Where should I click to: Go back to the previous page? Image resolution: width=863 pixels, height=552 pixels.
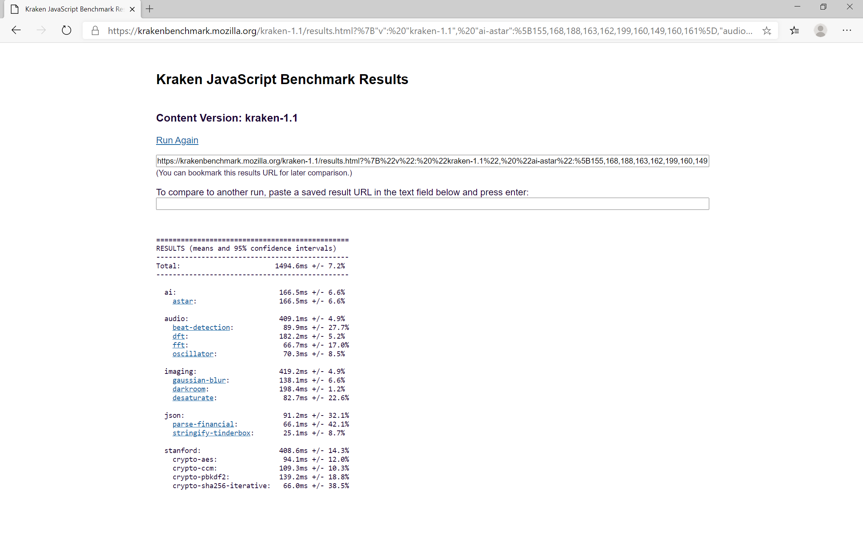[x=16, y=30]
